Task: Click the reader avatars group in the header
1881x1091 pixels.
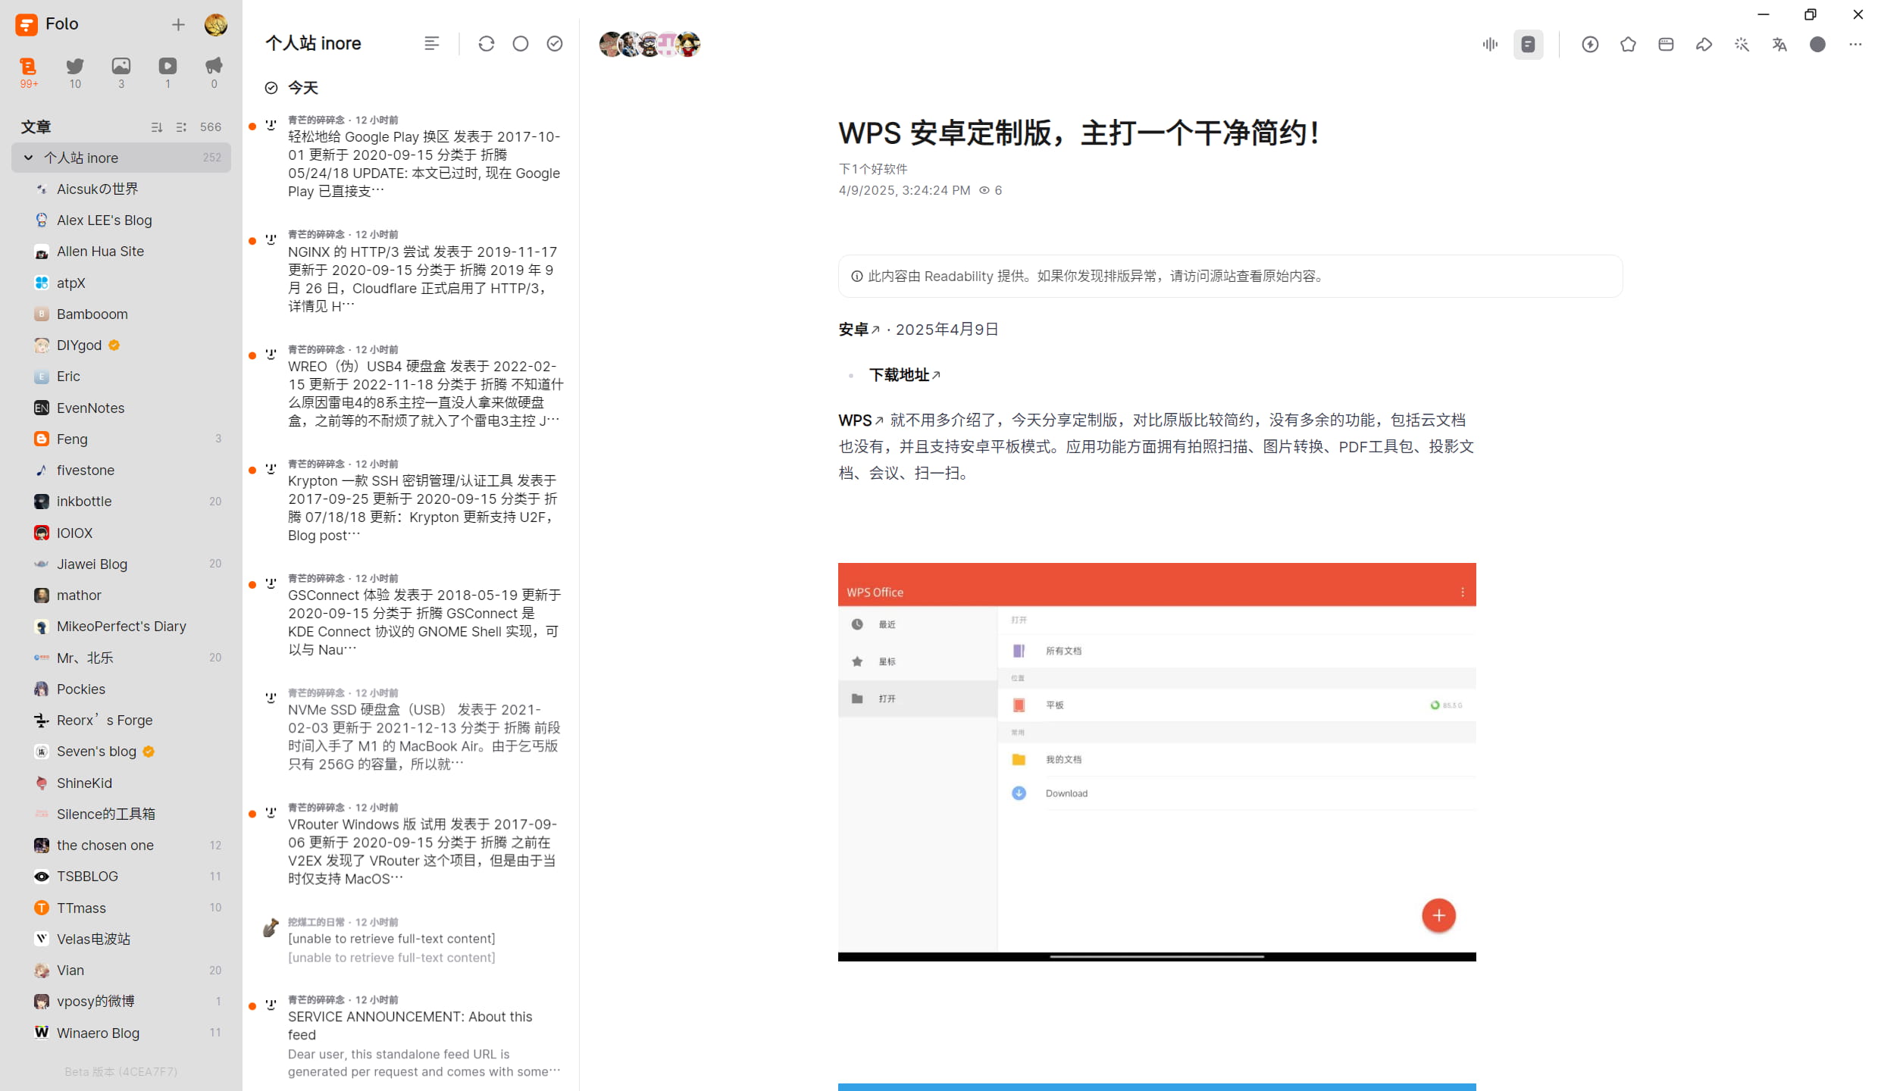Action: click(649, 44)
